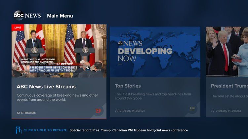Viewport: 248px width, 139px height.
Task: Click the Special report ticker headline
Action: [x=129, y=130]
